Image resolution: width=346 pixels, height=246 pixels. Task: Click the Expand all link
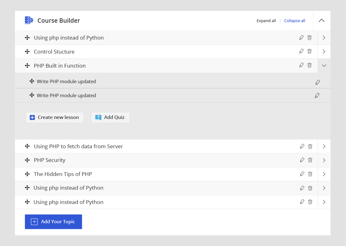tap(266, 21)
